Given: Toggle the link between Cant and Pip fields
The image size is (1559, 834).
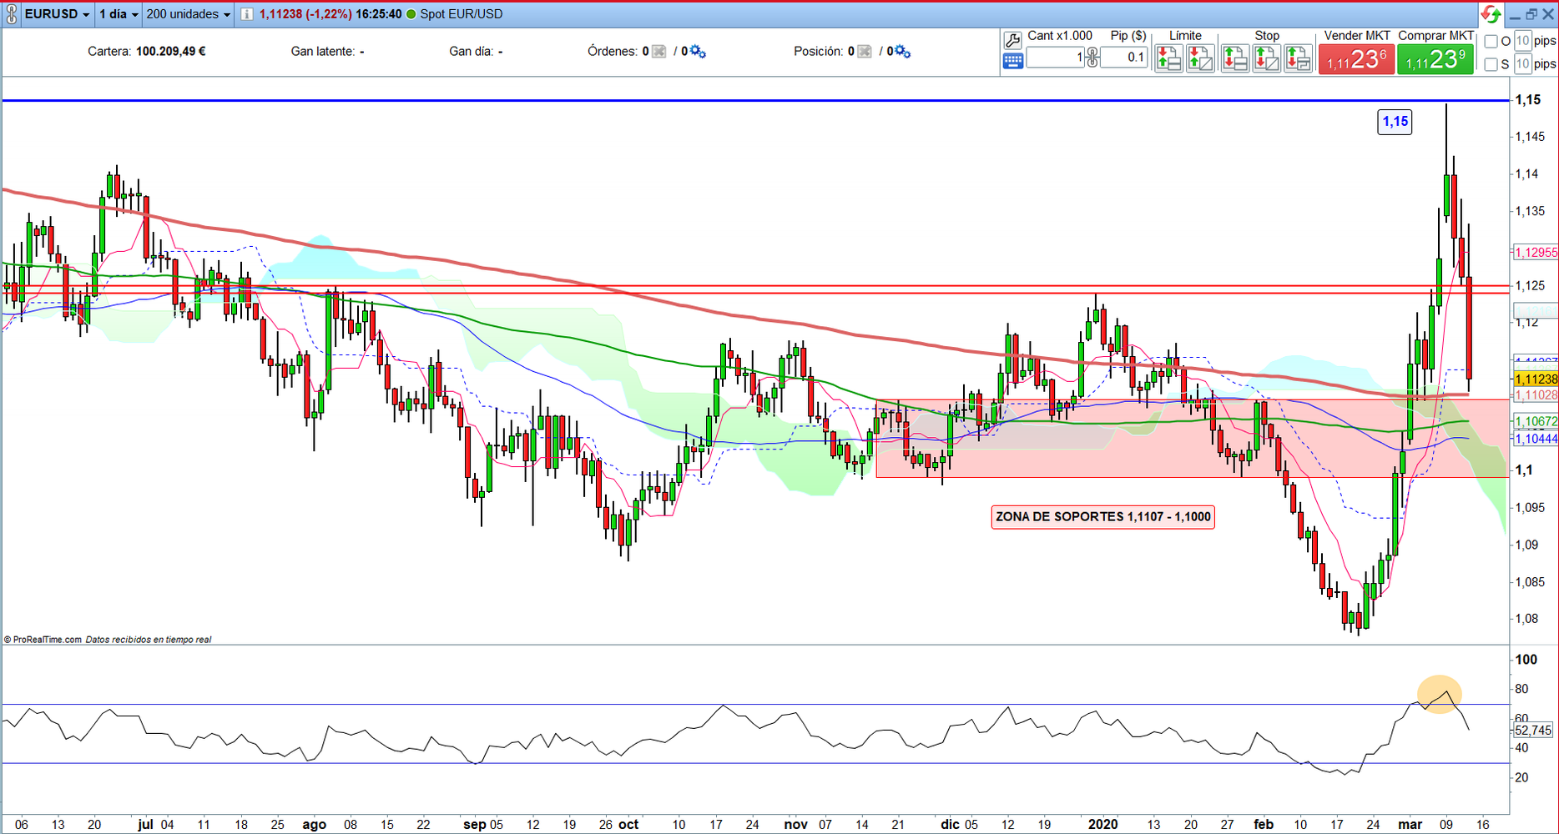Looking at the screenshot, I should (x=1092, y=58).
